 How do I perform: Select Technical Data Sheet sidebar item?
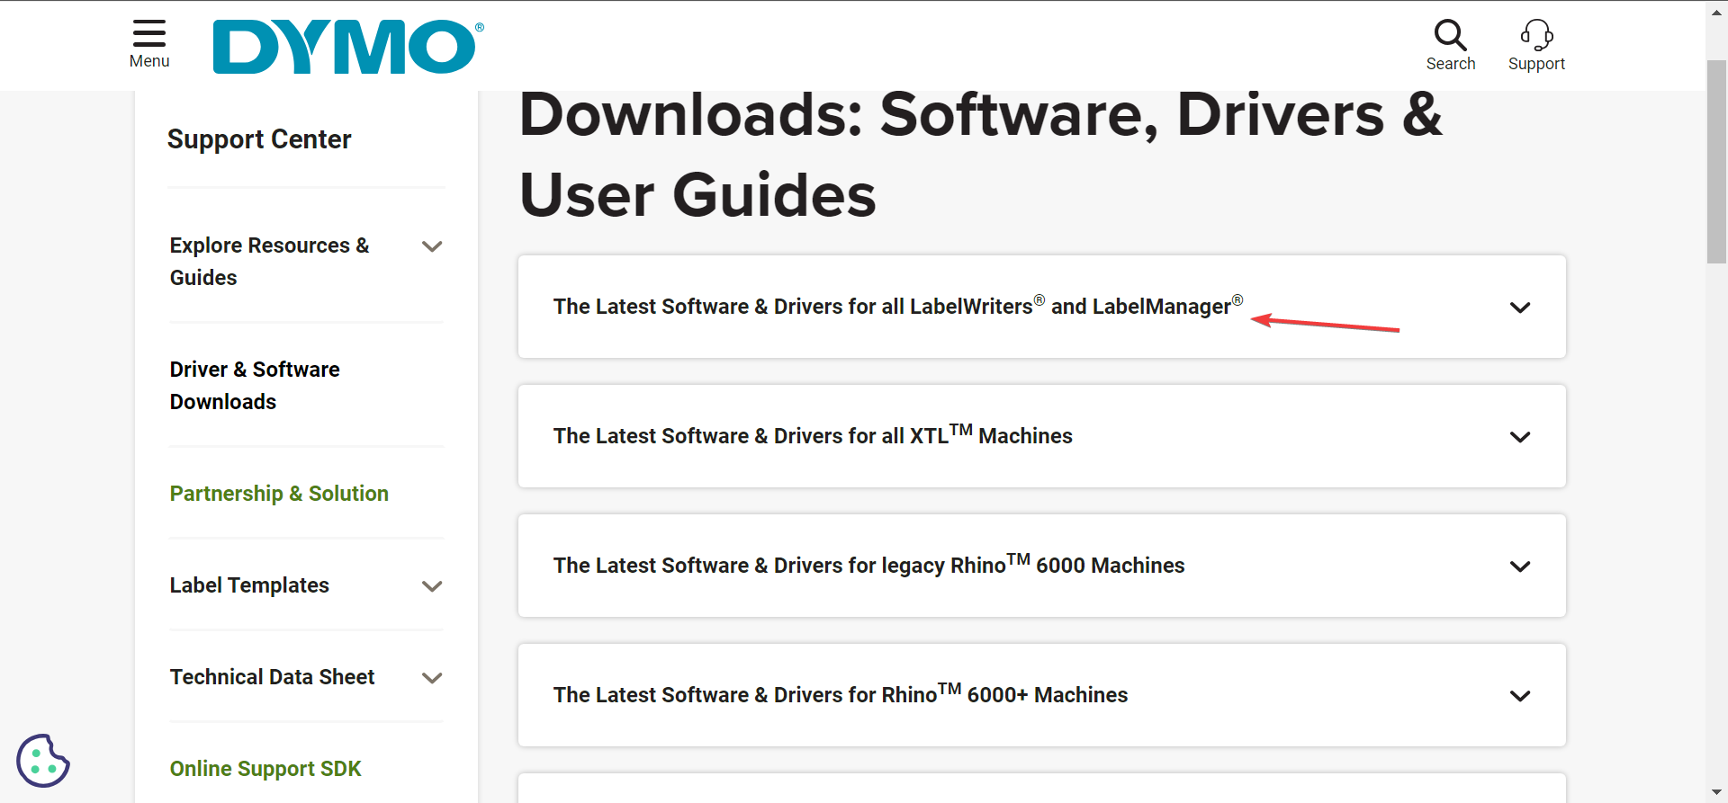pyautogui.click(x=272, y=677)
